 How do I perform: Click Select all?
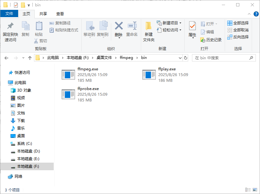tap(238, 23)
